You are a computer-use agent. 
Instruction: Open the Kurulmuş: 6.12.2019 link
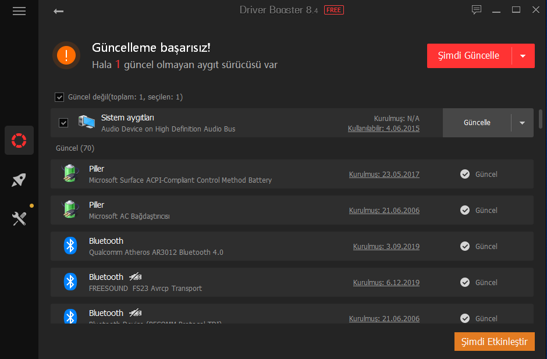[386, 282]
